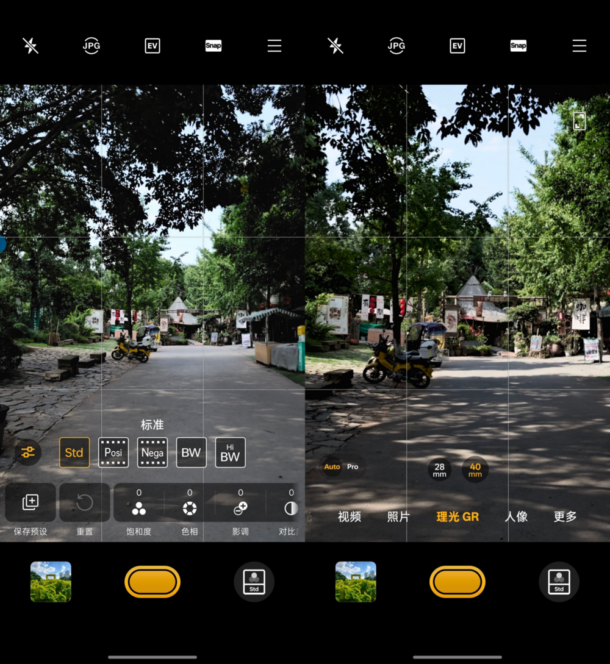Switch exposure mode to Pro
Image resolution: width=610 pixels, height=664 pixels.
(353, 467)
